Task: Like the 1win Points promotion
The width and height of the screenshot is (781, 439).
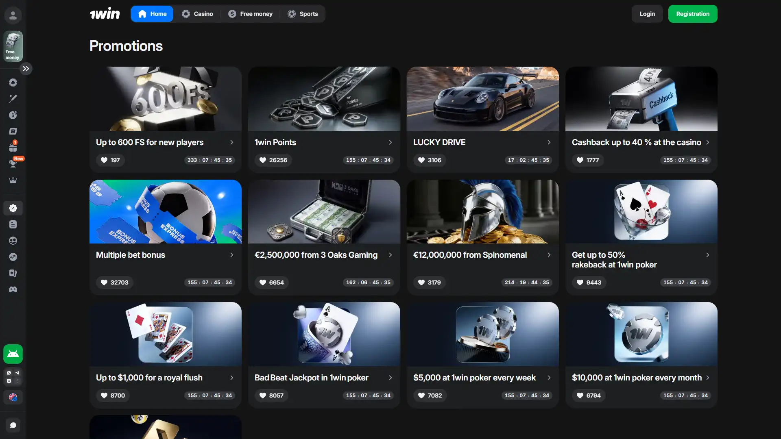Action: [273, 160]
